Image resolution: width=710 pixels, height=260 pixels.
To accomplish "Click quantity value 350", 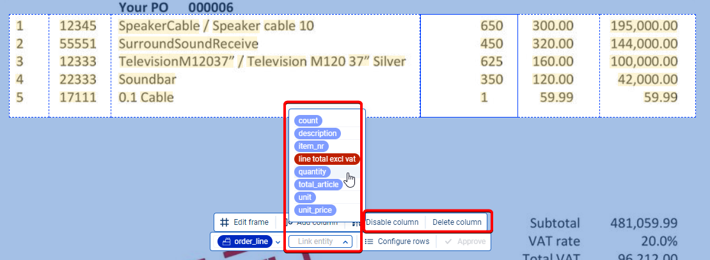I will click(x=492, y=80).
